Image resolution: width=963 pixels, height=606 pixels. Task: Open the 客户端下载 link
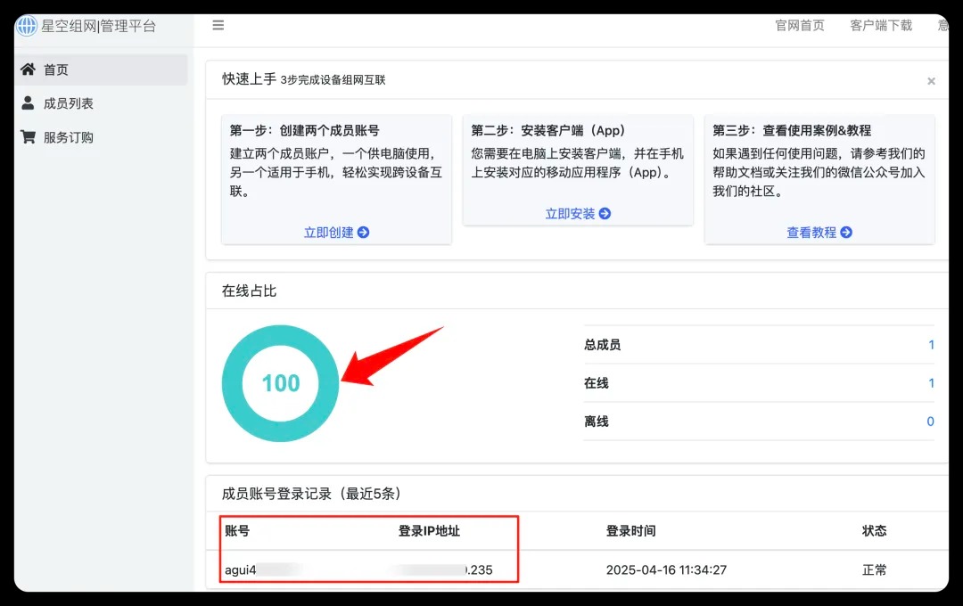click(x=881, y=26)
